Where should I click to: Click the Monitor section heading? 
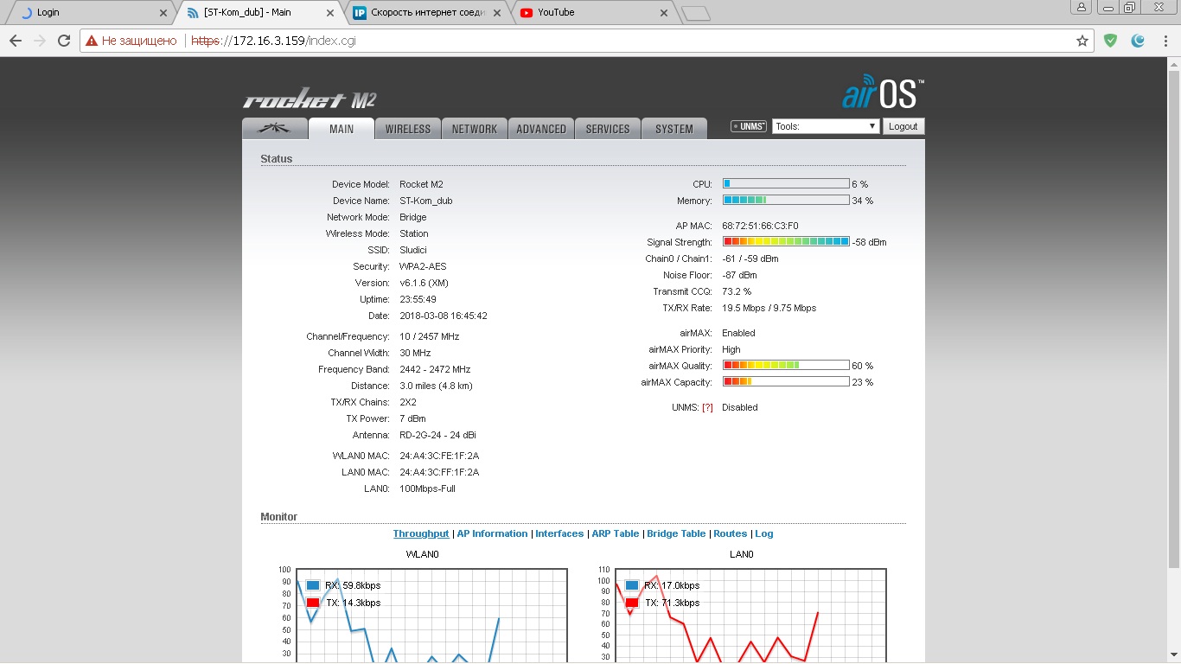(279, 517)
